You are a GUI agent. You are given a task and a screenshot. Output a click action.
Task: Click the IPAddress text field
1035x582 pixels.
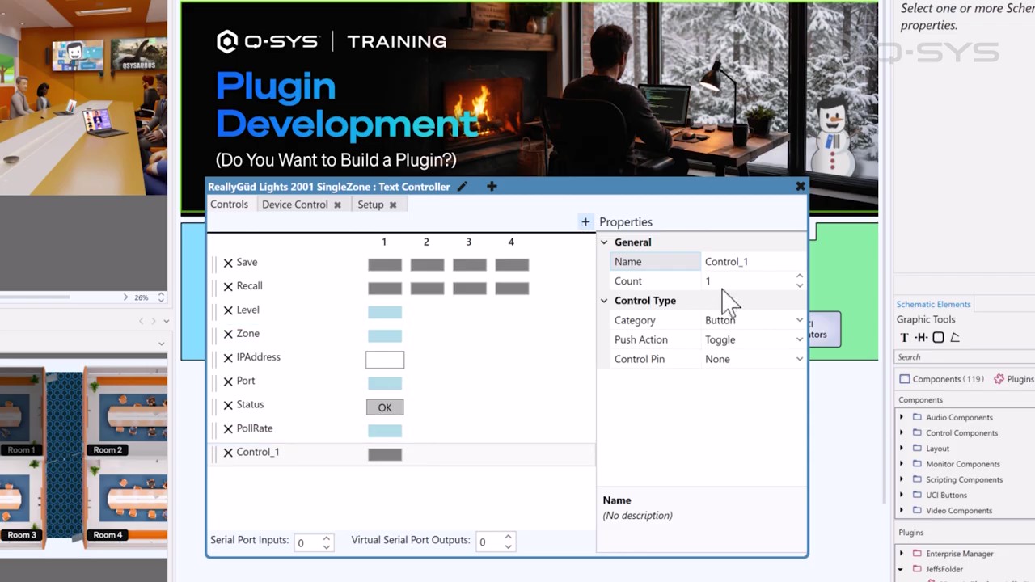(385, 360)
